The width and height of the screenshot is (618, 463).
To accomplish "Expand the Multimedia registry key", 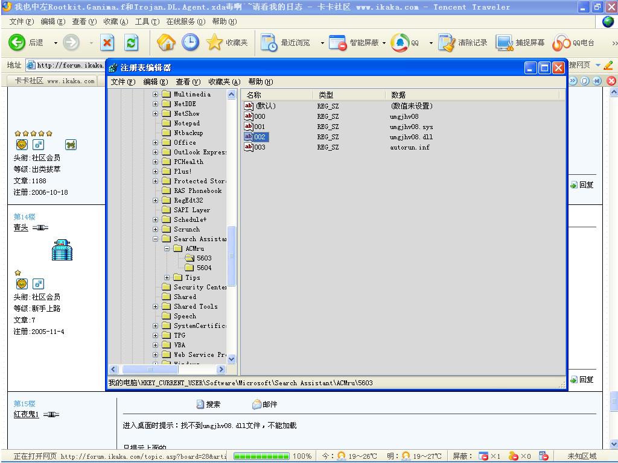I will tap(156, 95).
